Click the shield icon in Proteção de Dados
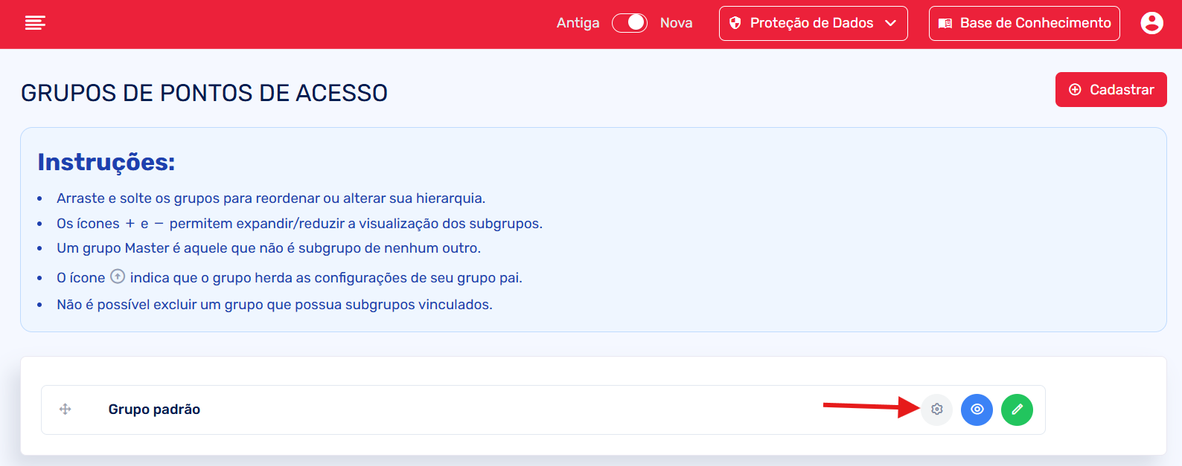Screen dimensions: 1182x466 (x=735, y=23)
